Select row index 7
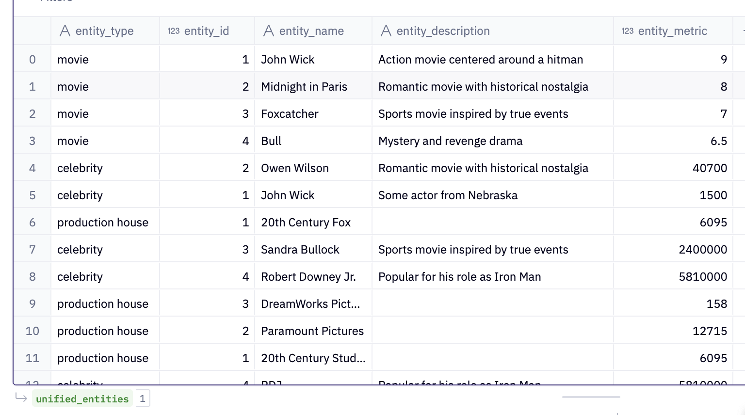 point(32,250)
